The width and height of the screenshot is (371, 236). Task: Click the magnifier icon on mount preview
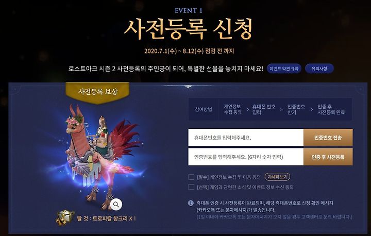[116, 204]
